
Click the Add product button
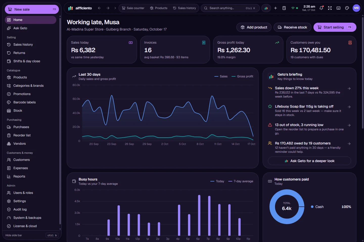click(x=254, y=27)
